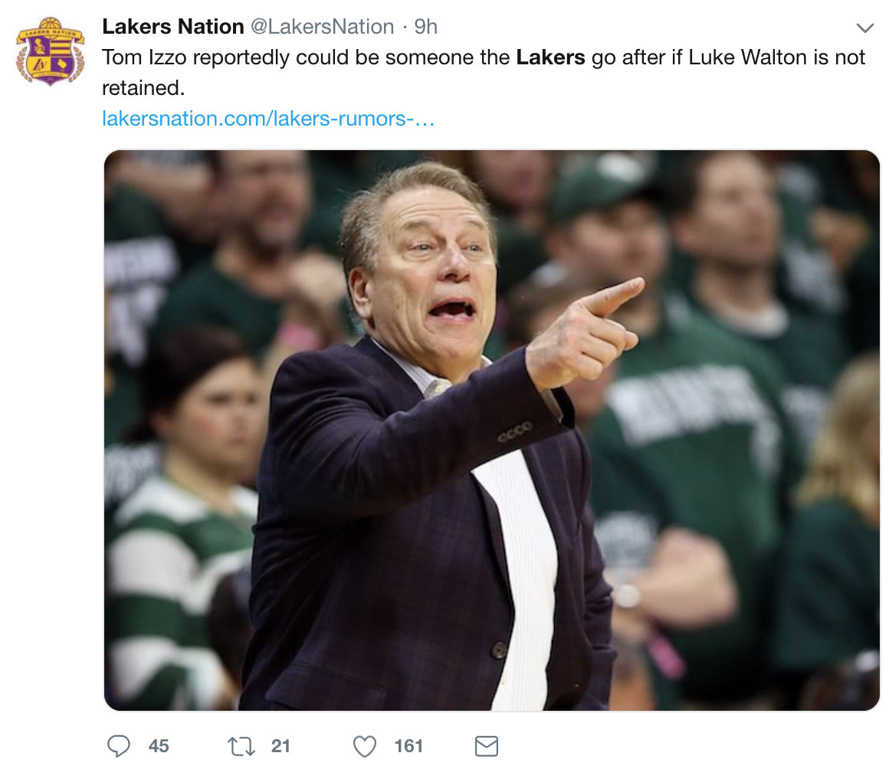This screenshot has height=769, width=889.
Task: Click the 9h tweet timestamp
Action: [426, 27]
